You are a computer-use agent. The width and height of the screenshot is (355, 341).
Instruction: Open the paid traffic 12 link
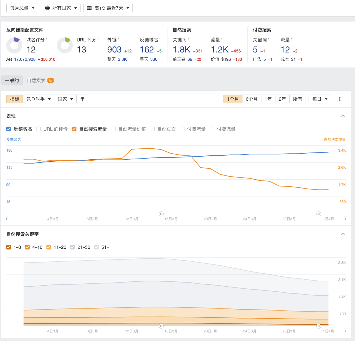point(285,50)
